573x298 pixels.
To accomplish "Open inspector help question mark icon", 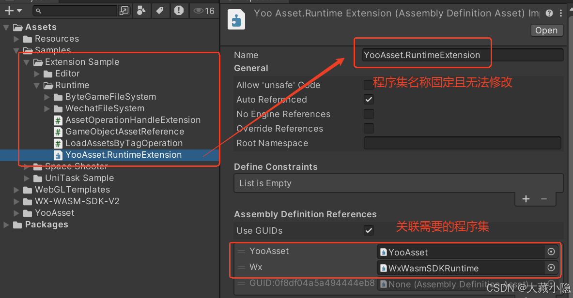I will (x=549, y=14).
